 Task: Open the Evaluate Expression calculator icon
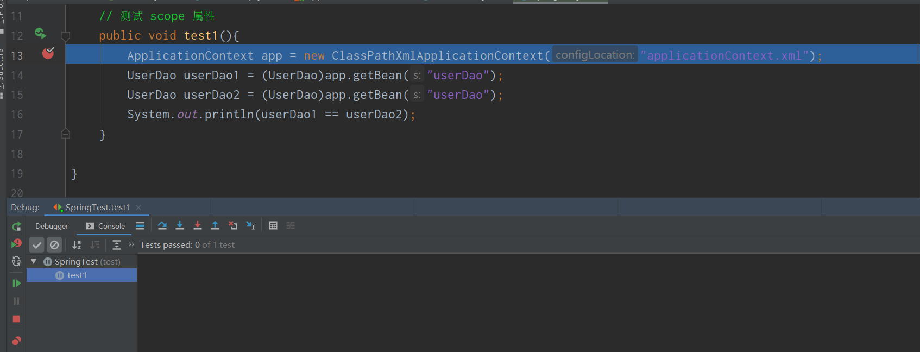click(273, 225)
